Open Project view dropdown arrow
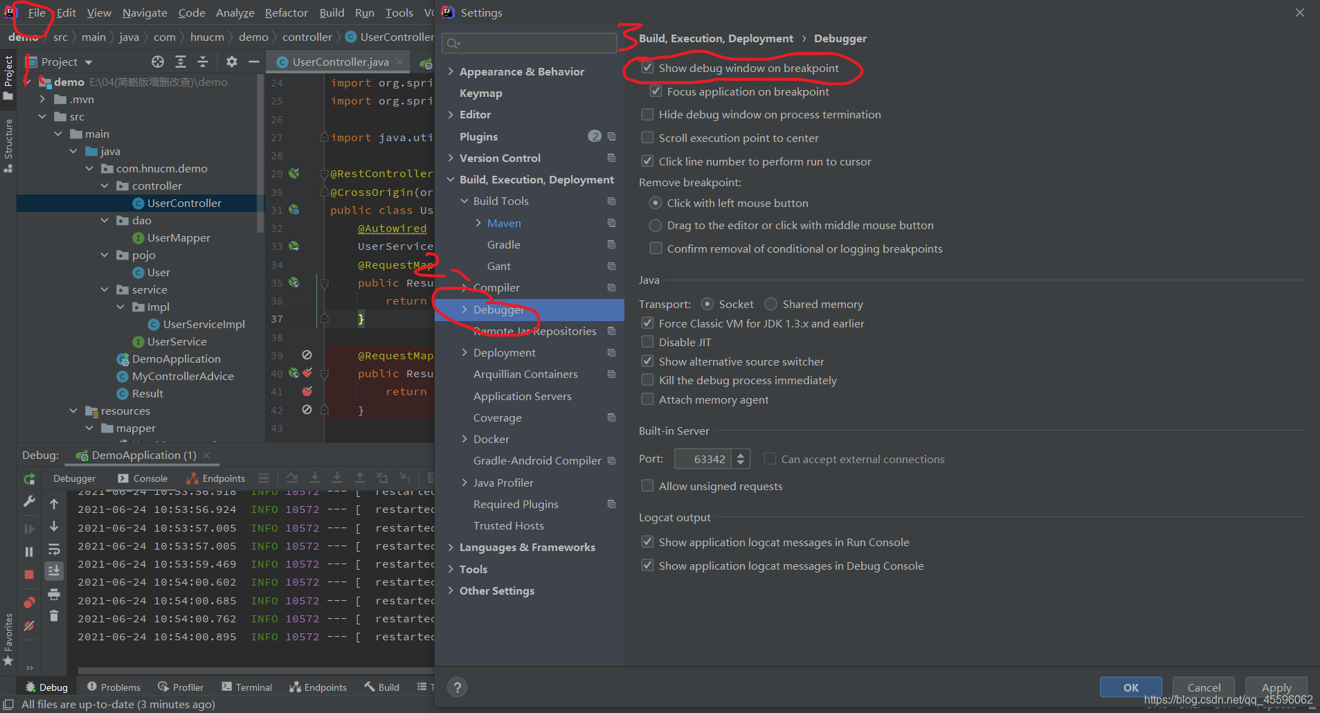This screenshot has width=1320, height=713. 89,62
